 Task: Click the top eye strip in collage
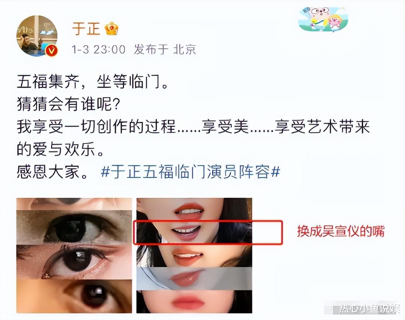[x=74, y=227]
